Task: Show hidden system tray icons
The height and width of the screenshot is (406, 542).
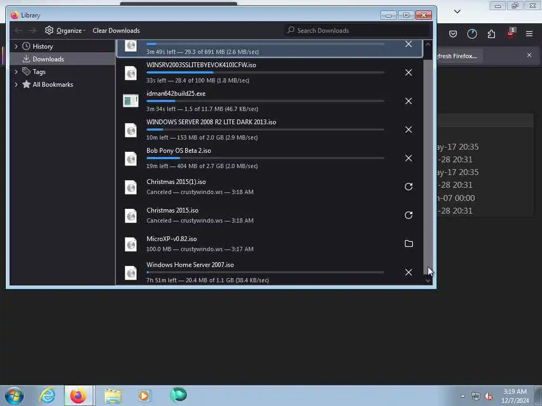Action: pyautogui.click(x=463, y=396)
